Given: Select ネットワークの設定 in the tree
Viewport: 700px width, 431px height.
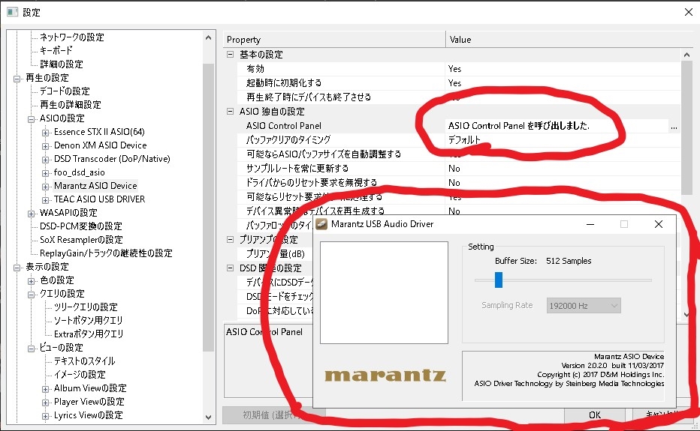Looking at the screenshot, I should coord(72,37).
